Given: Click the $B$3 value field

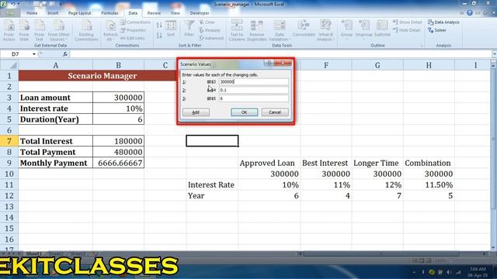Looking at the screenshot, I should (254, 81).
